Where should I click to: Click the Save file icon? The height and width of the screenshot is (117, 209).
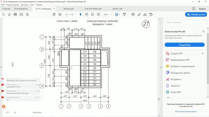coord(3,14)
